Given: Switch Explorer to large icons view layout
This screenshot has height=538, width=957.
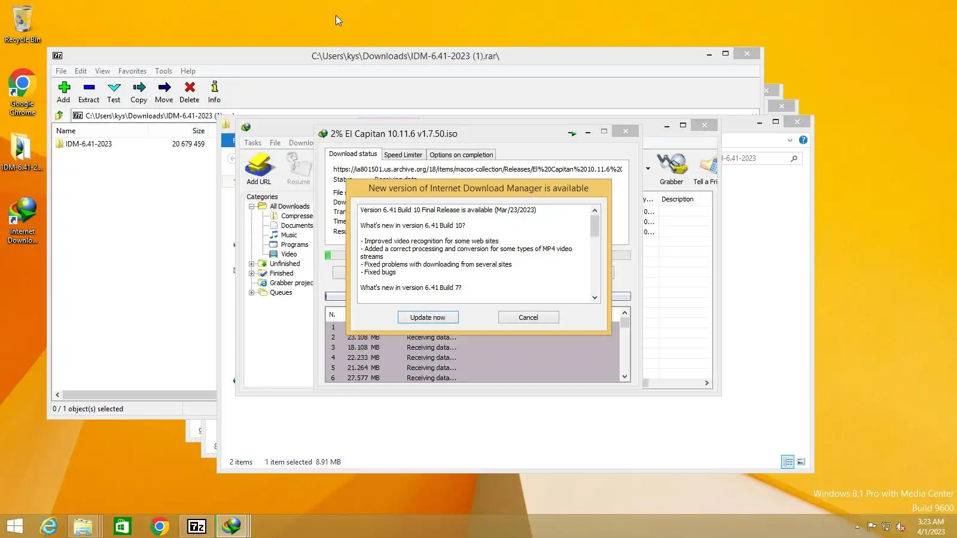Looking at the screenshot, I should 801,461.
